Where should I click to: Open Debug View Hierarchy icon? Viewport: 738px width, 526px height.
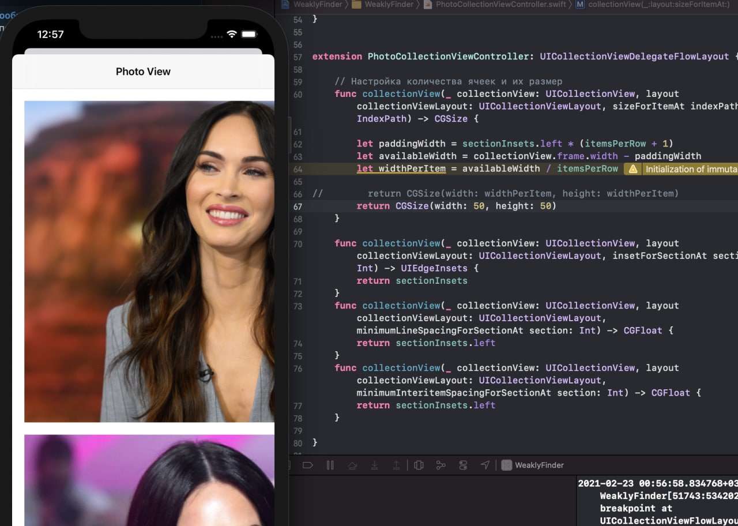coord(419,465)
